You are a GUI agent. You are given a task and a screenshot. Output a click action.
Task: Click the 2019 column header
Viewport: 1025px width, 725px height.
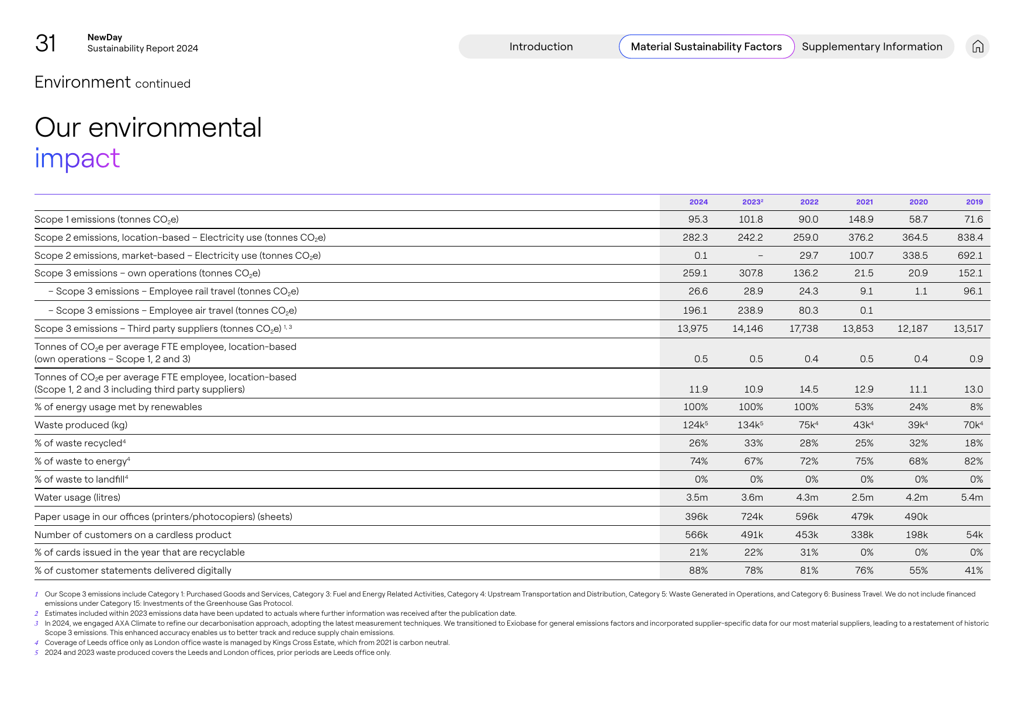(x=974, y=202)
